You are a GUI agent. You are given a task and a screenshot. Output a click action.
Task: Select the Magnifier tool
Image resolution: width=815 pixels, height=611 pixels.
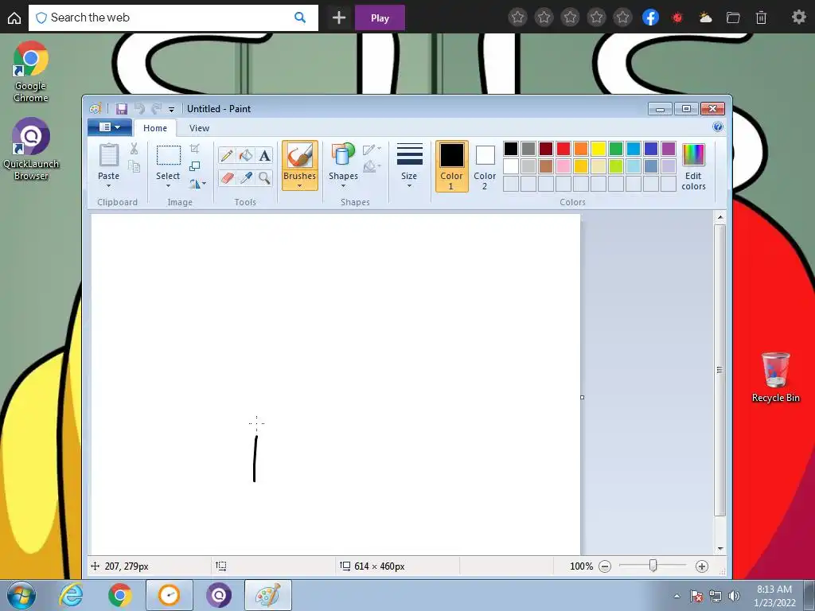[x=264, y=178]
